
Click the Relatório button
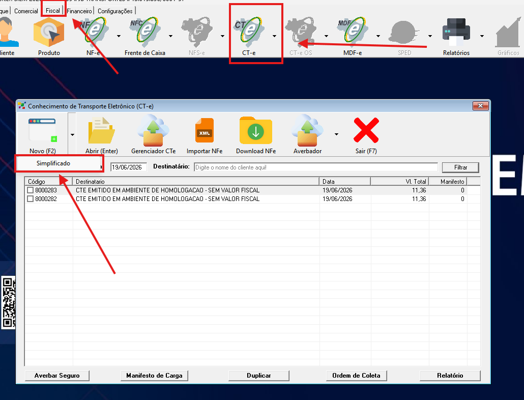tap(450, 376)
